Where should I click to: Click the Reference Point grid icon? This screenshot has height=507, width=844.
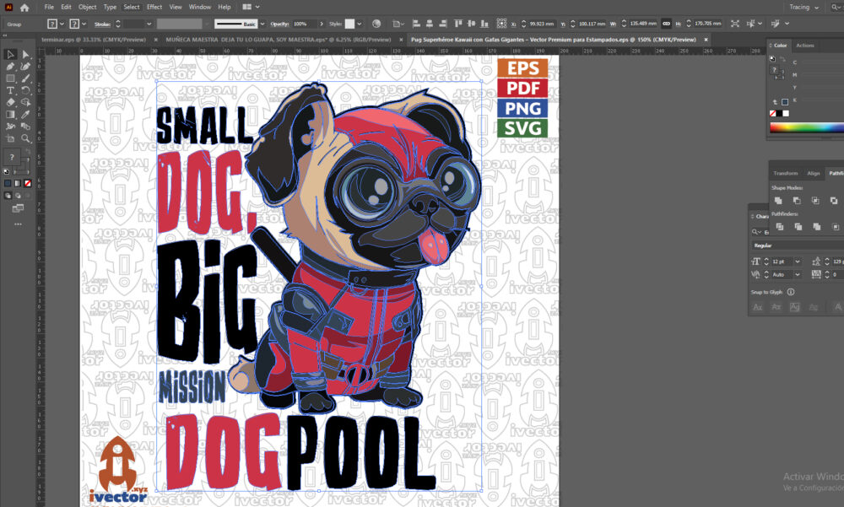(x=501, y=24)
